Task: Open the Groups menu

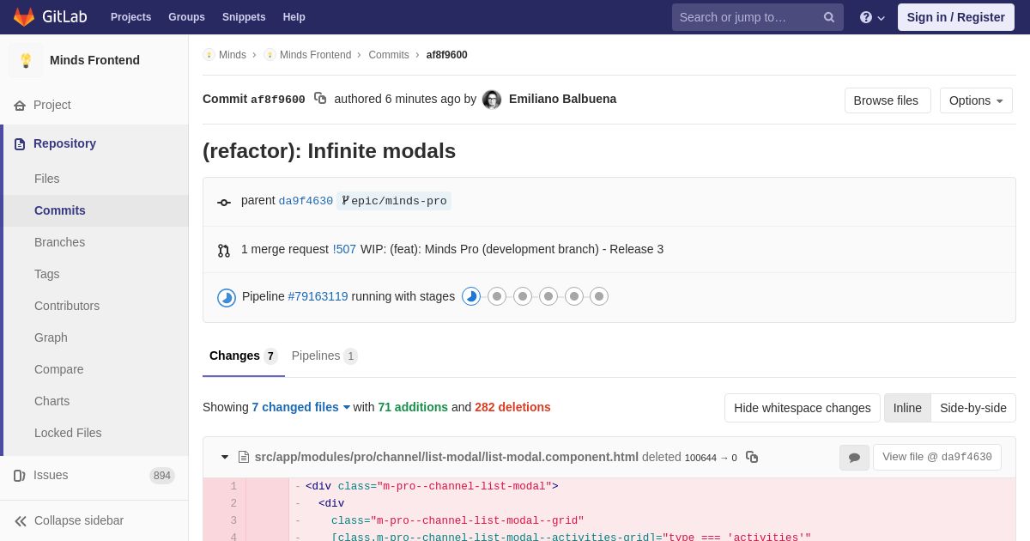Action: click(x=186, y=17)
